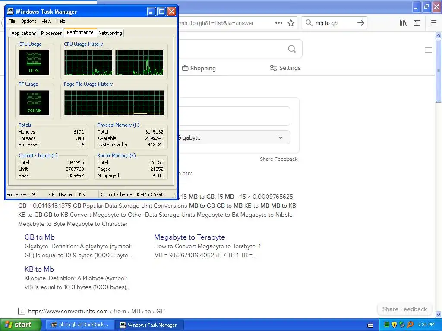Click the CPU Usage gauge showing 10 %
Viewport: 442px width, 331px height.
pyautogui.click(x=34, y=62)
